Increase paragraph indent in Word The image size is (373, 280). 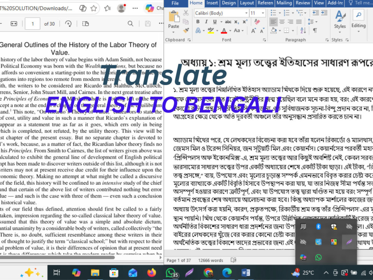point(324,13)
